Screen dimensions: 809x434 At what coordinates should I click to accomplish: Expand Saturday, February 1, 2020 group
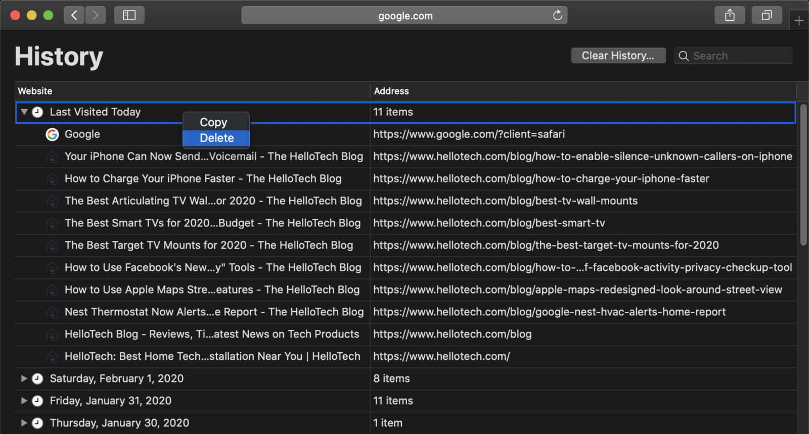[24, 378]
